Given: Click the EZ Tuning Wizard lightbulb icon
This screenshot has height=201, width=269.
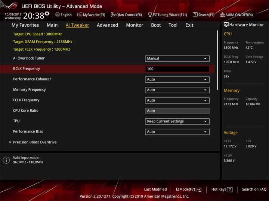Looking at the screenshot, I should [150, 15].
